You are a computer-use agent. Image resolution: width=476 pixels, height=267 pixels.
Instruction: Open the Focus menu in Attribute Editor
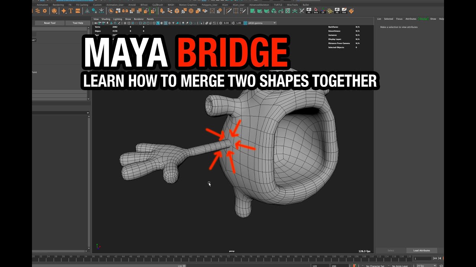[399, 19]
